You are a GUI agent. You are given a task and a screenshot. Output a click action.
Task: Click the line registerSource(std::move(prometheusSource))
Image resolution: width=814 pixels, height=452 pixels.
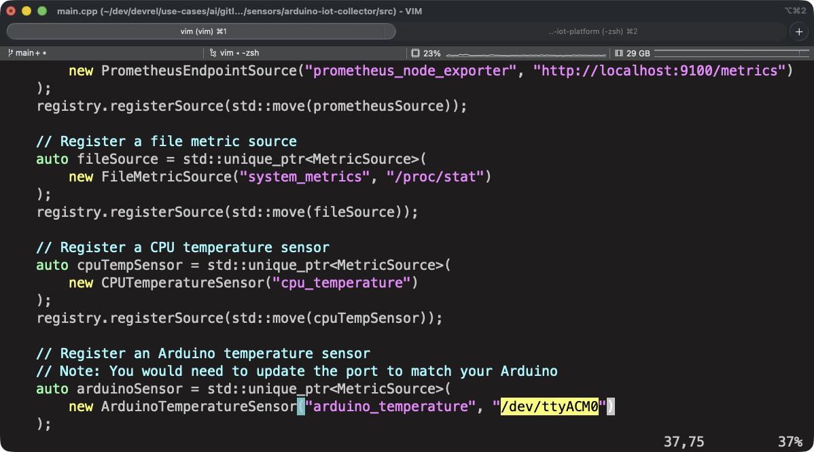[x=252, y=106]
